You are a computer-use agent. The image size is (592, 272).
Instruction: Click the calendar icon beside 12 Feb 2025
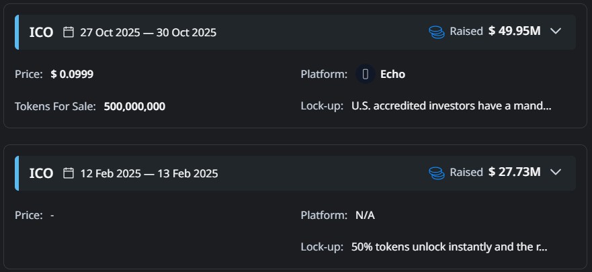[68, 173]
